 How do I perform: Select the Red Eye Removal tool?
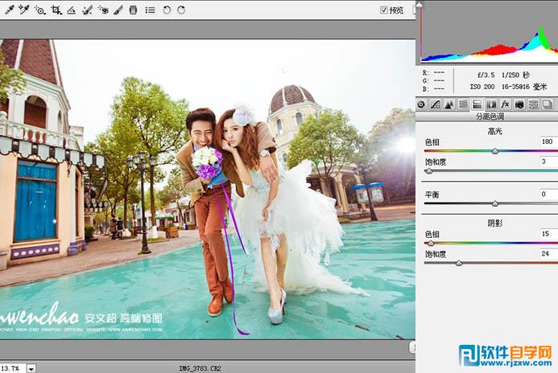click(x=103, y=10)
